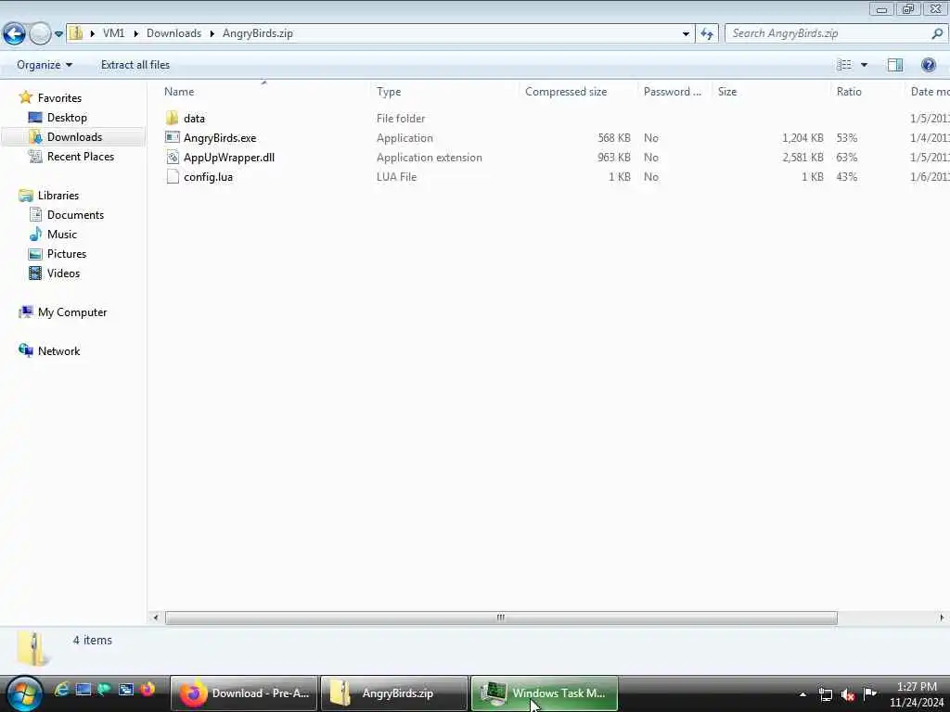Viewport: 950px width, 712px height.
Task: Expand the arrow before Downloads in address bar
Action: tap(135, 33)
